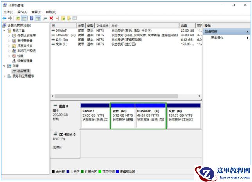Sort by the 文件系统 column header
Screen dimensions: 252x182
click(102, 26)
